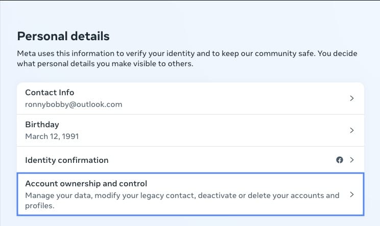Click the 'what personal details you make visible' line
Viewport: 380px width, 226px height.
point(105,64)
